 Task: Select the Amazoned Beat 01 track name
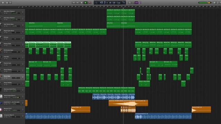point(9,115)
